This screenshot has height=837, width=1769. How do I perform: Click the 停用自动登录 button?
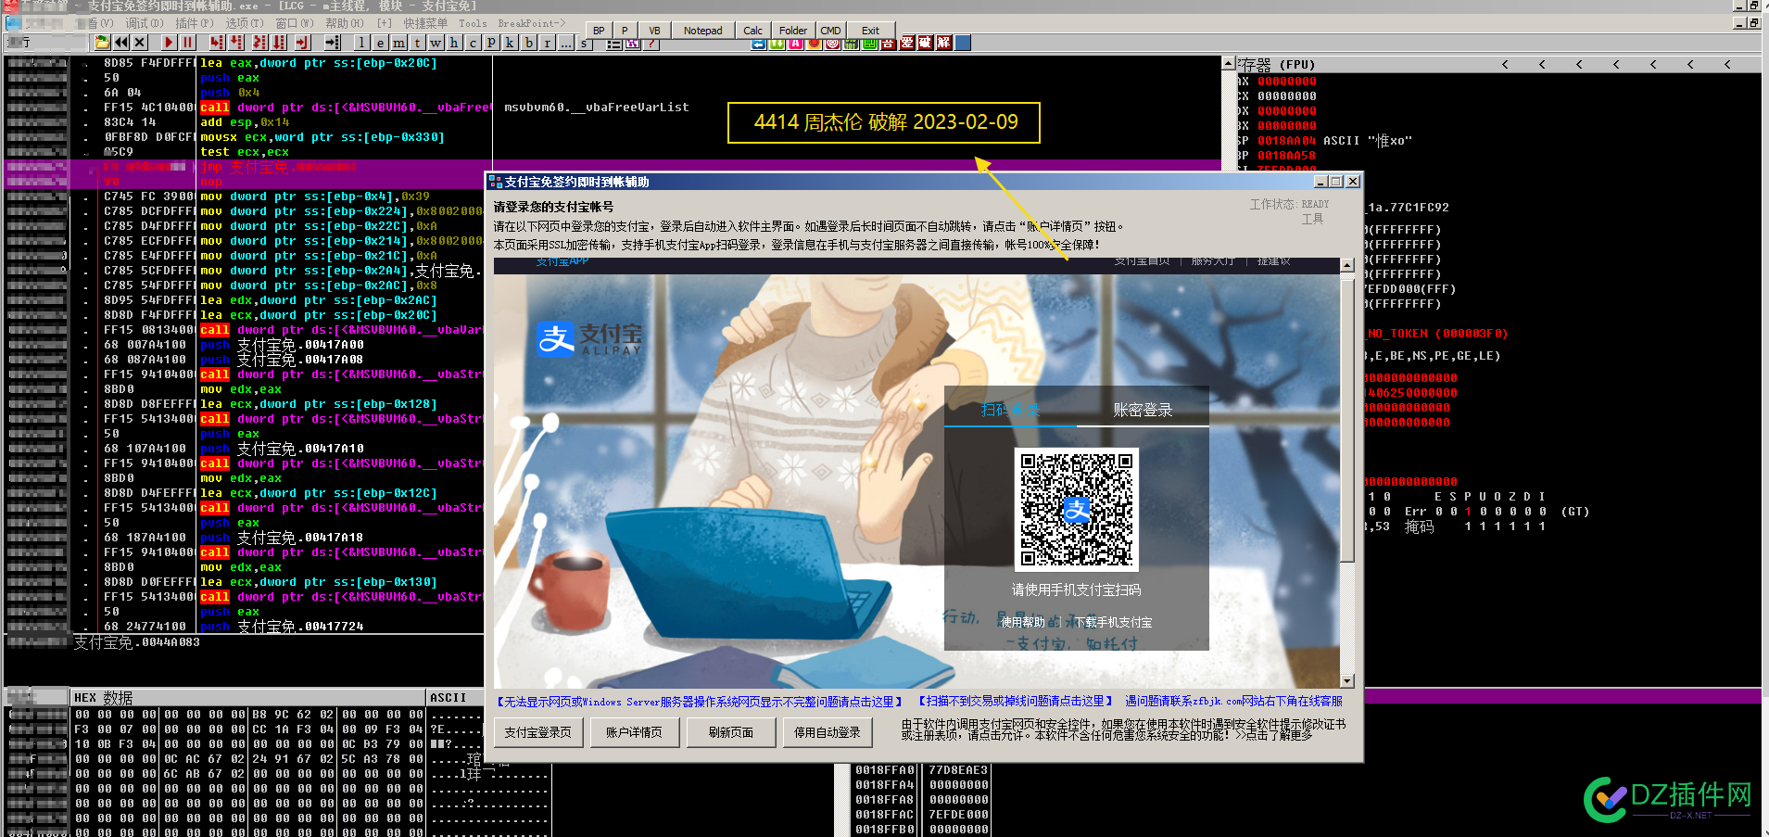828,732
